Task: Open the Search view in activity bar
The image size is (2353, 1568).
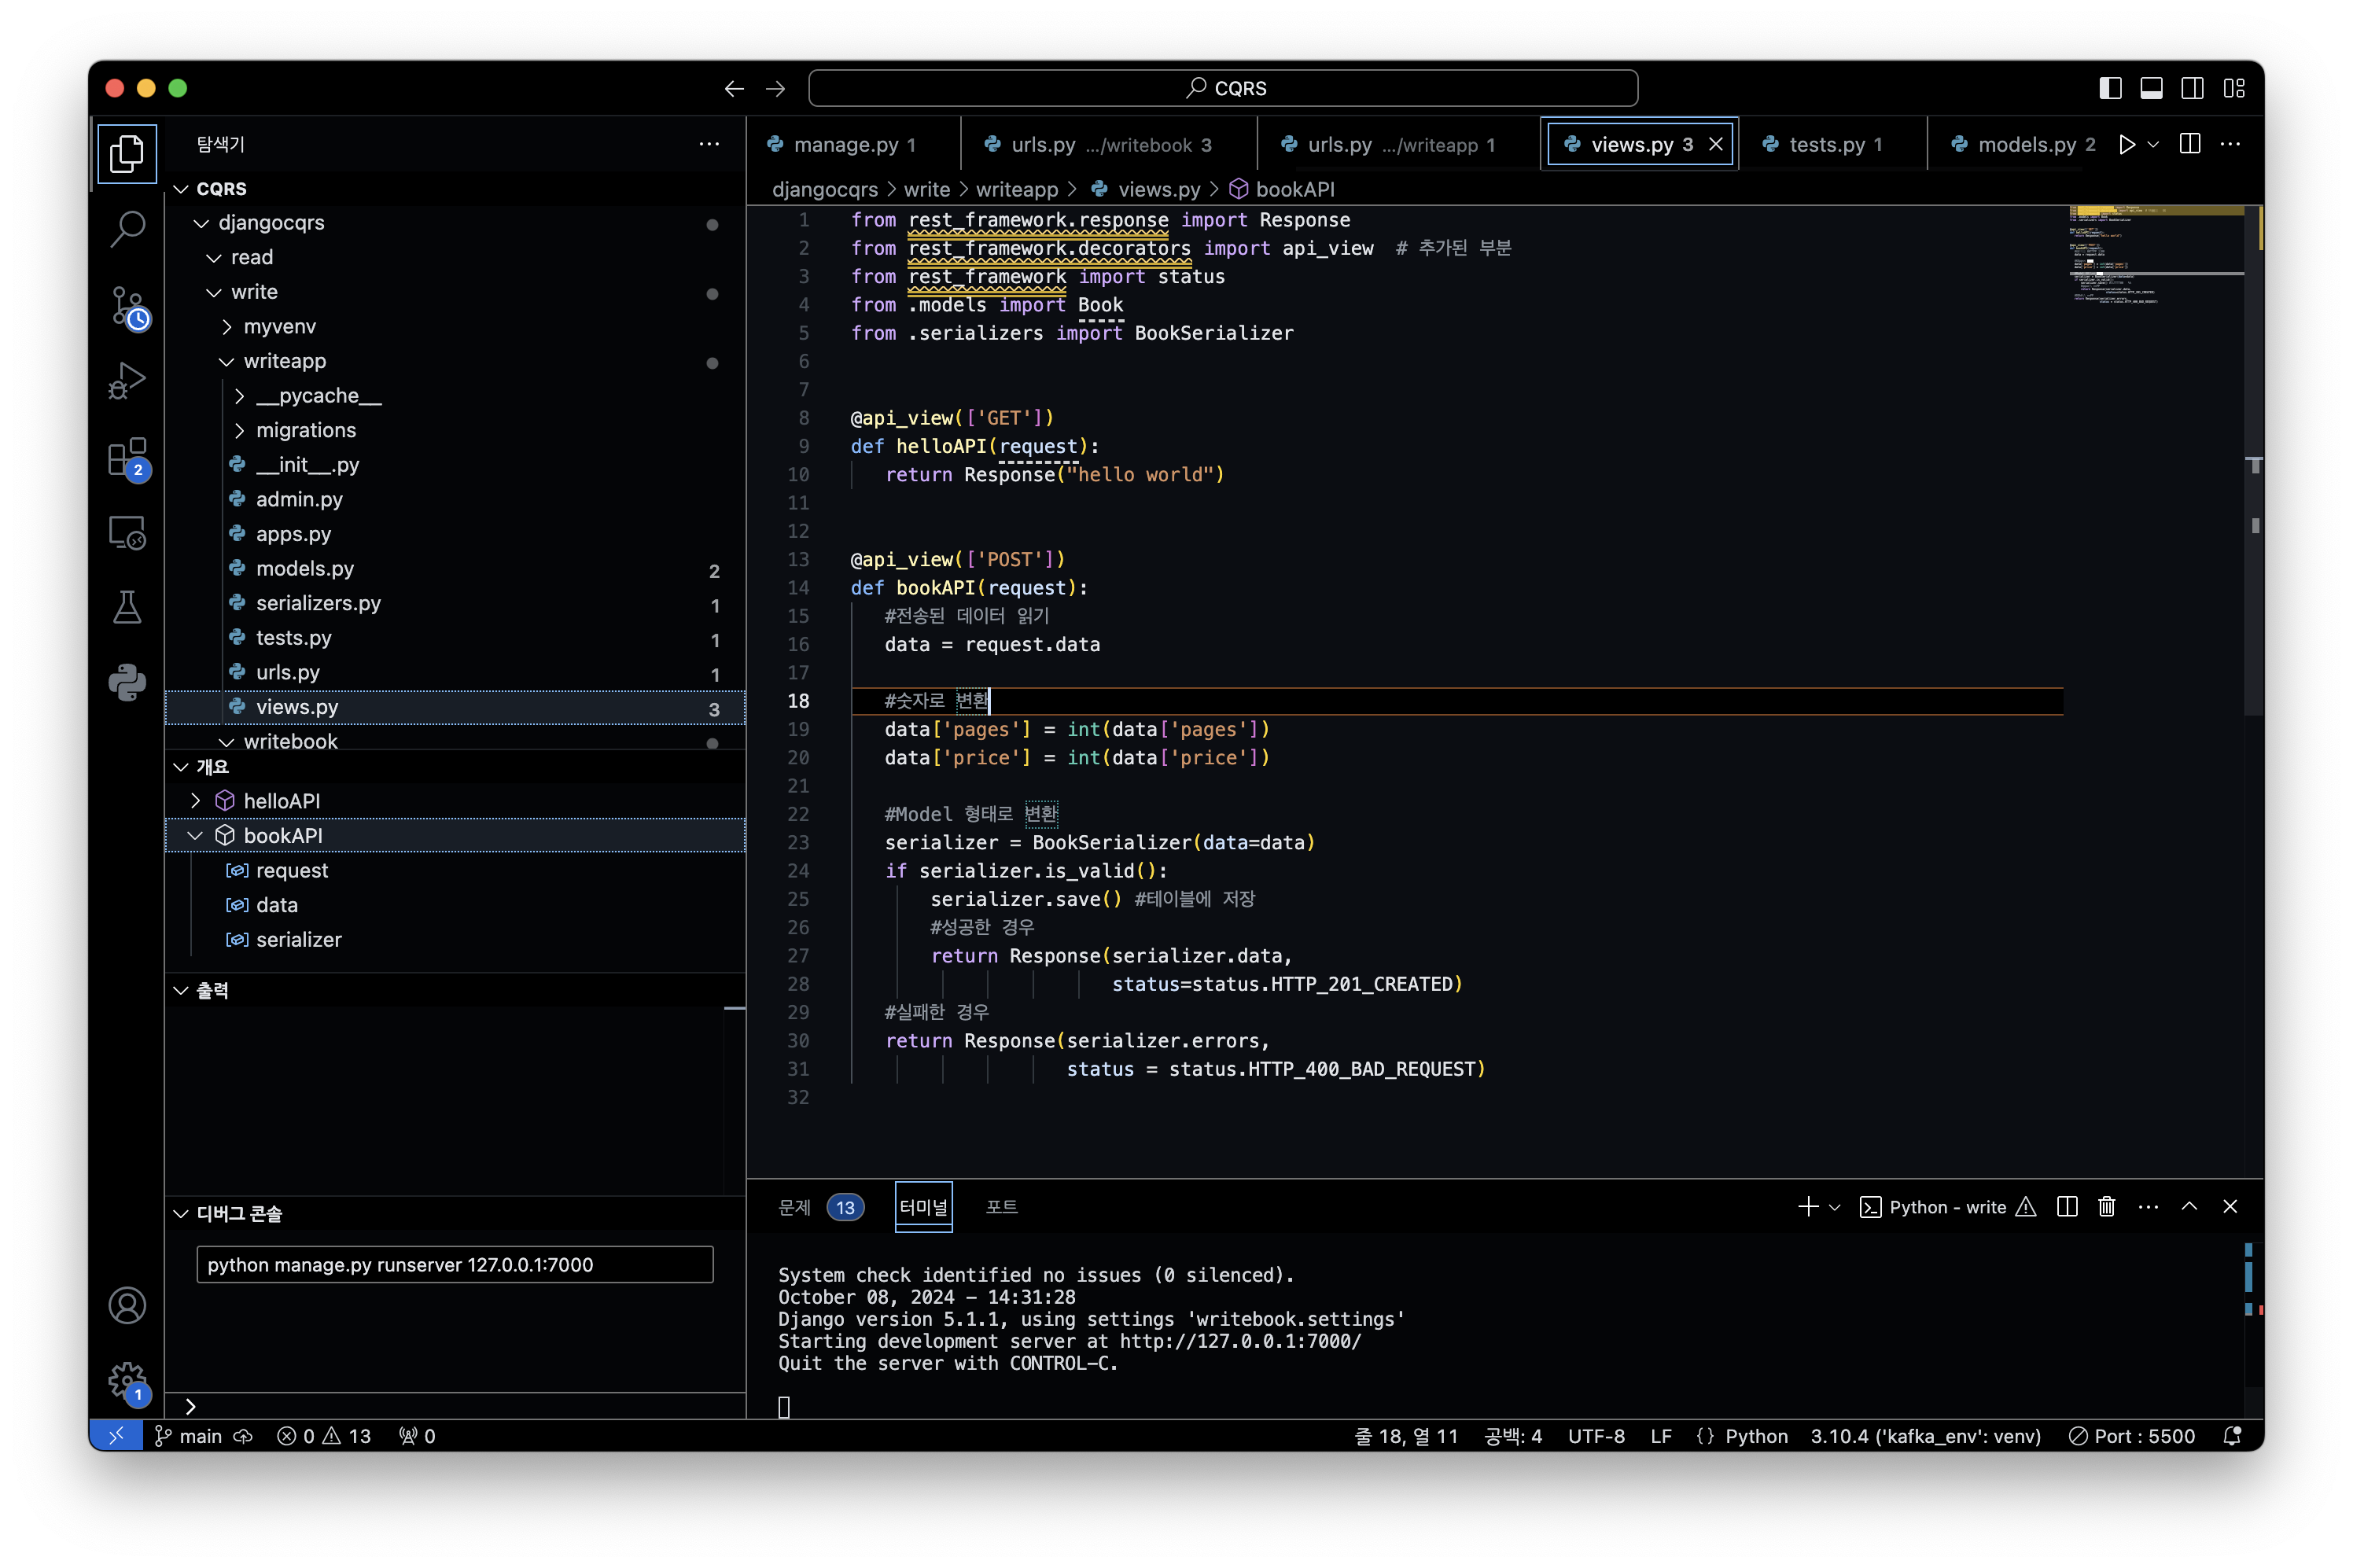Action: point(127,229)
